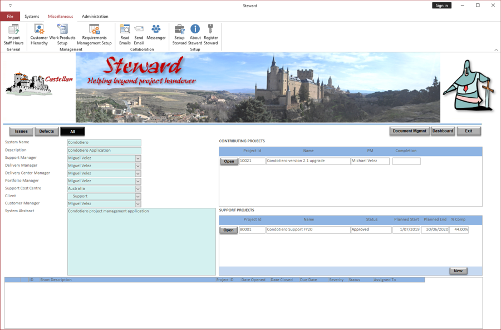Click the Description field

[x=104, y=151]
